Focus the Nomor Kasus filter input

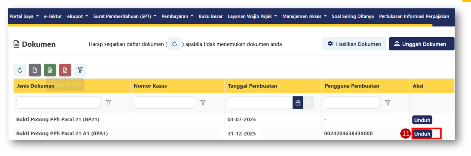[x=164, y=103]
